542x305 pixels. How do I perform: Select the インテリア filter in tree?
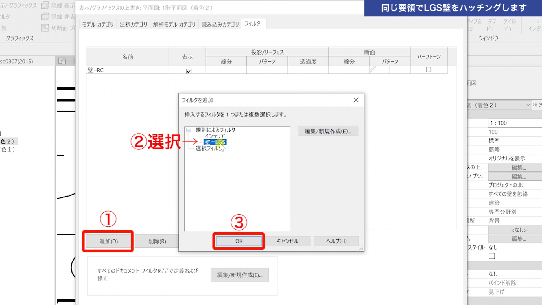point(215,136)
